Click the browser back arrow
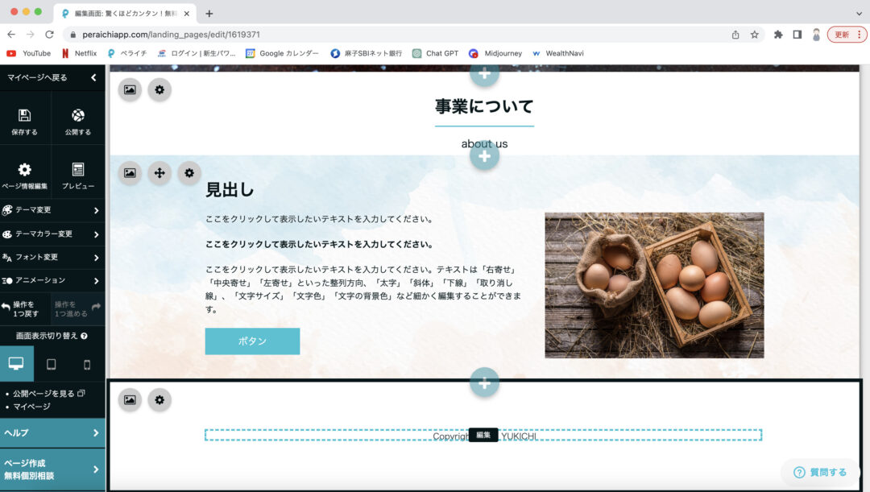 11,35
